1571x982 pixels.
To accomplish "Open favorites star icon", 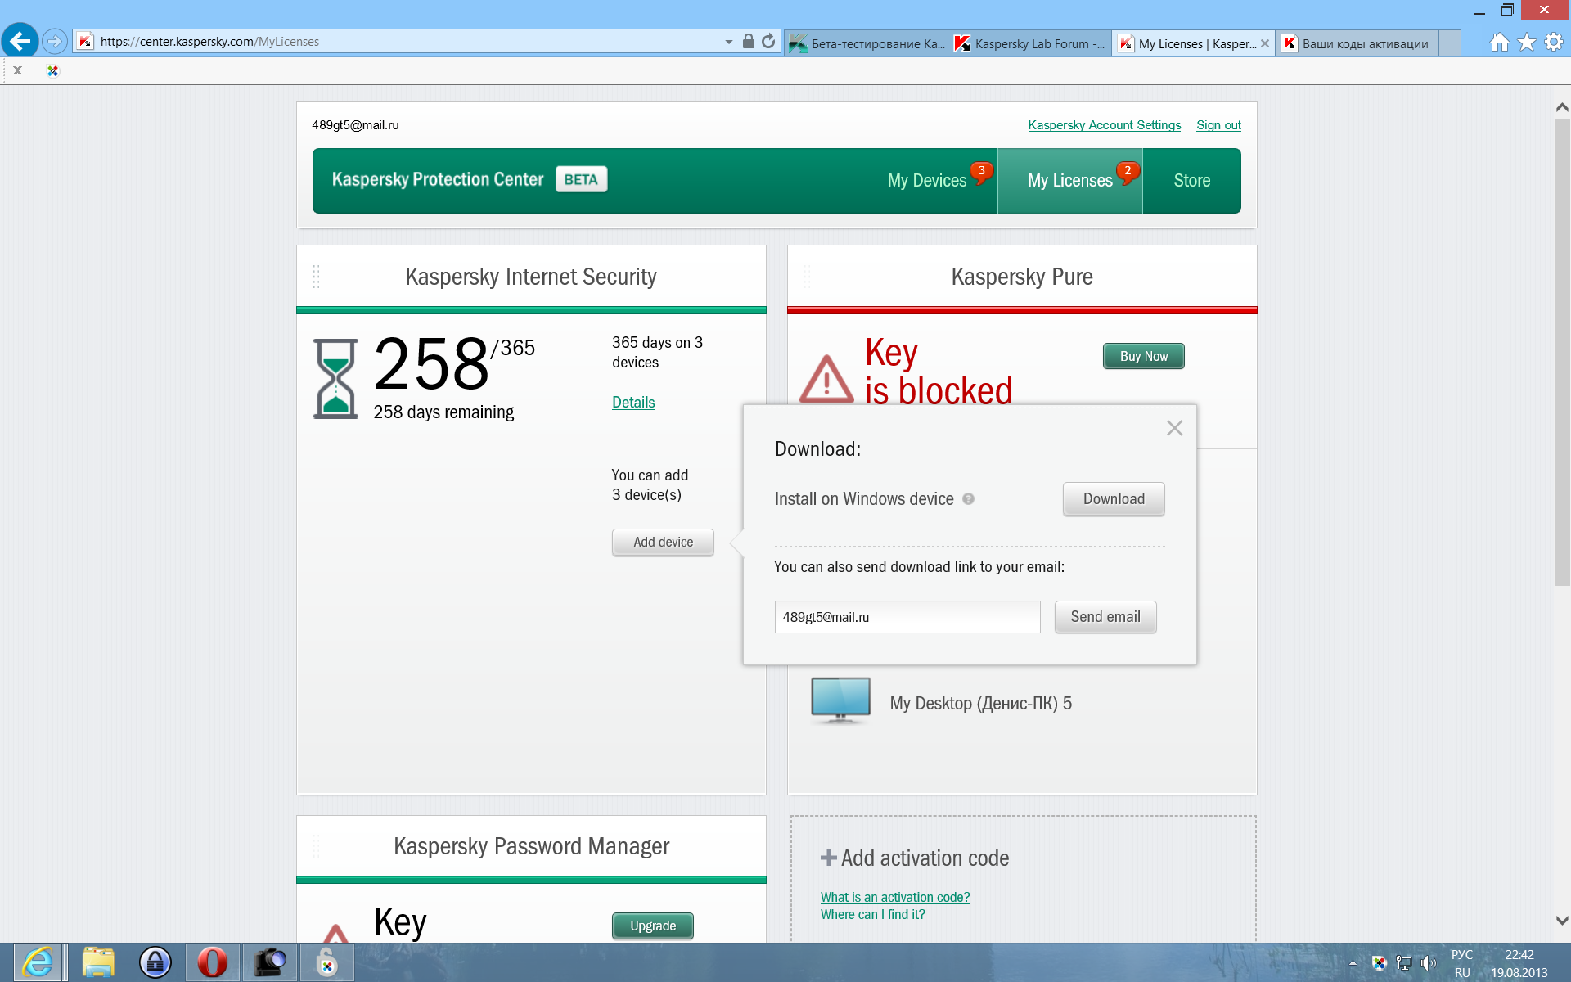I will pos(1526,42).
